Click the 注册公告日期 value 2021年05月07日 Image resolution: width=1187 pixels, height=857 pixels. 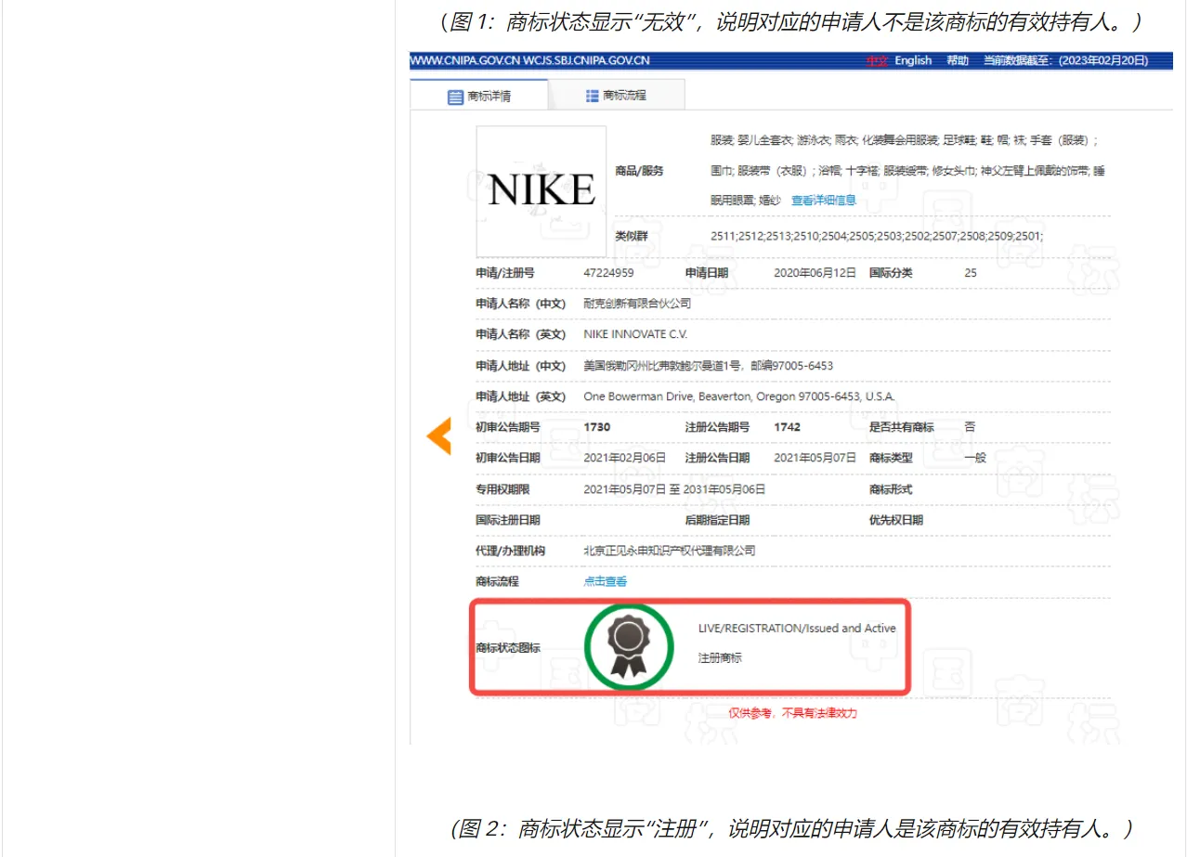[x=815, y=458]
